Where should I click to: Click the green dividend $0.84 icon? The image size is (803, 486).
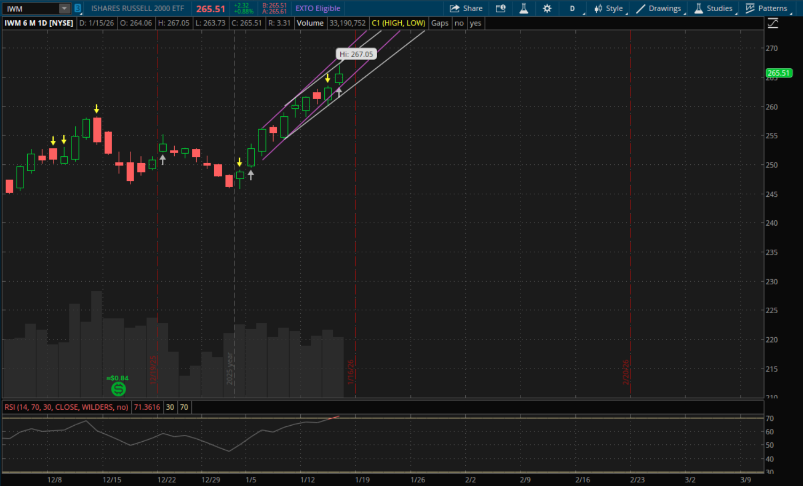coord(118,389)
